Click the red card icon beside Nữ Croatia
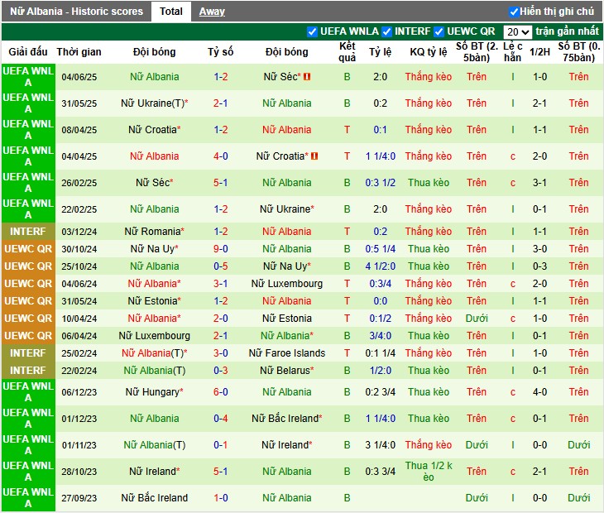This screenshot has height=513, width=604. point(315,156)
